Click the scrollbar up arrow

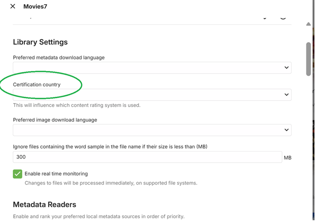tap(309, 24)
